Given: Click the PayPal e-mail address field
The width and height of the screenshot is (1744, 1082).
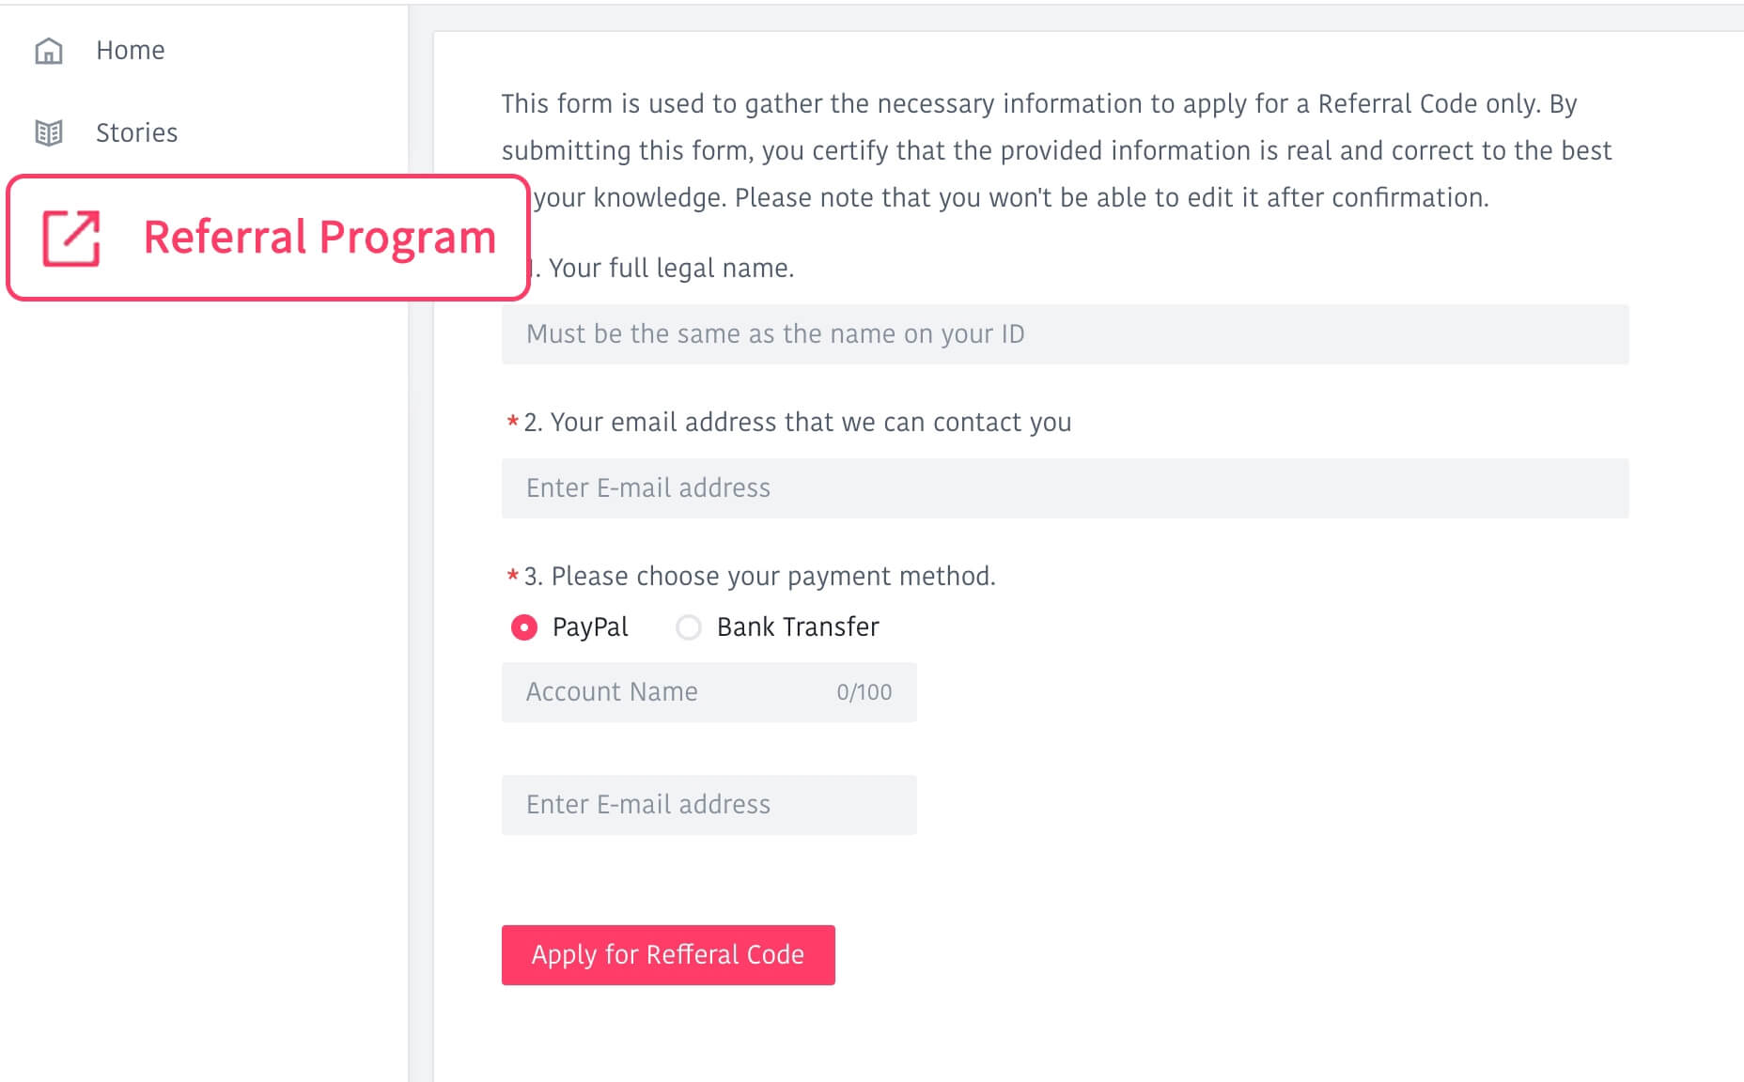Looking at the screenshot, I should 709,805.
